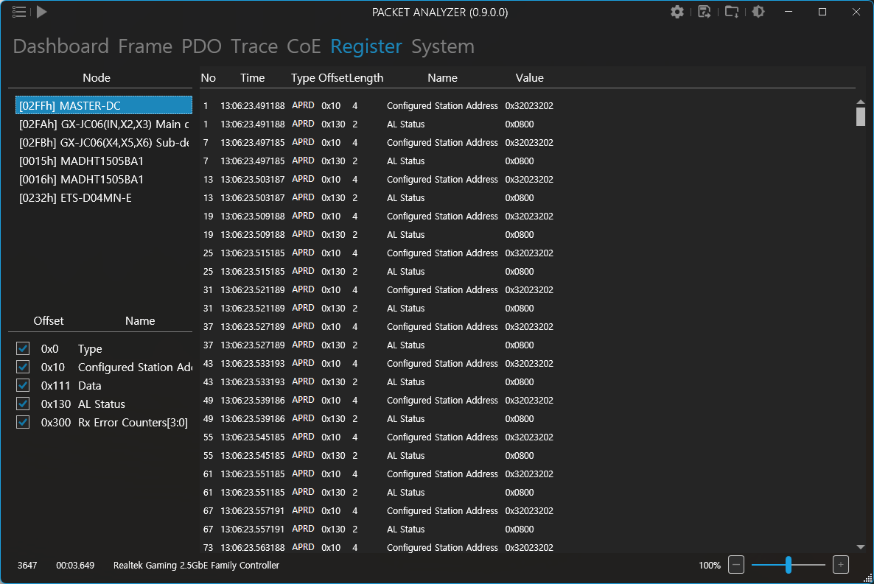Select the ETS-D04MN-E node
The width and height of the screenshot is (874, 584).
(x=76, y=198)
